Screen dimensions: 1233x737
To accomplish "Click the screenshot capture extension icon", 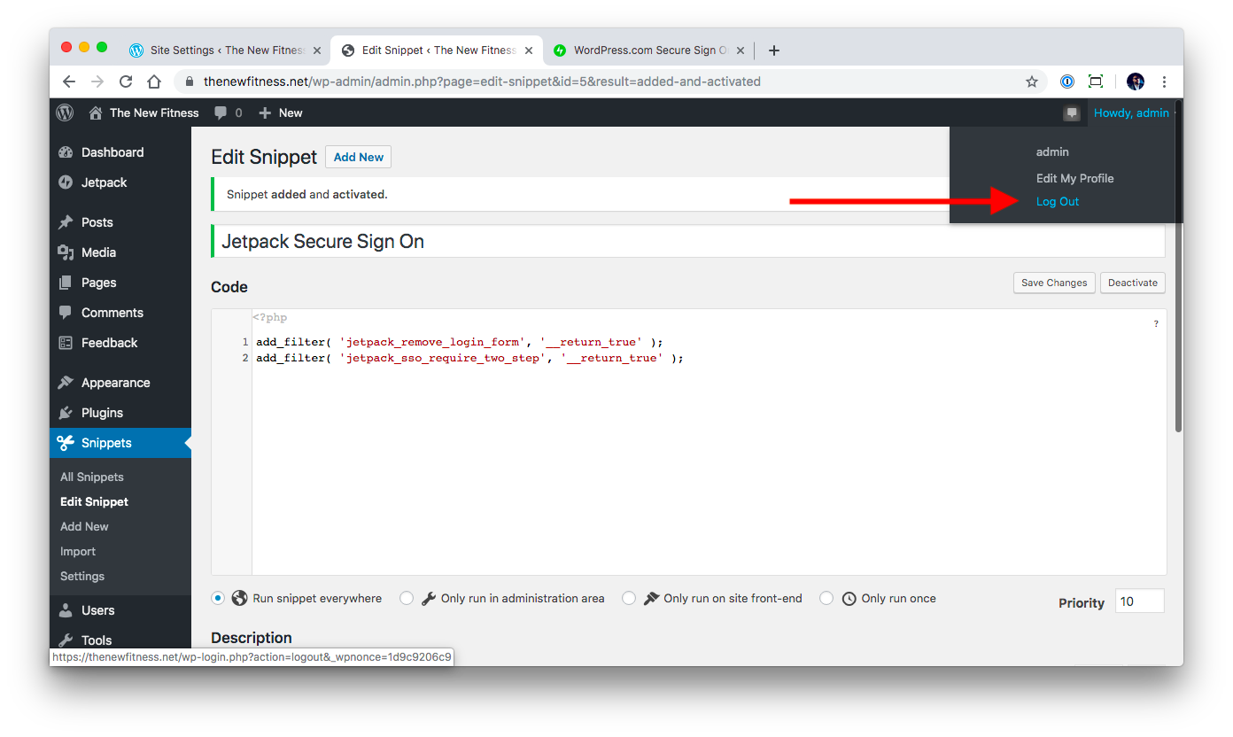I will (1096, 81).
